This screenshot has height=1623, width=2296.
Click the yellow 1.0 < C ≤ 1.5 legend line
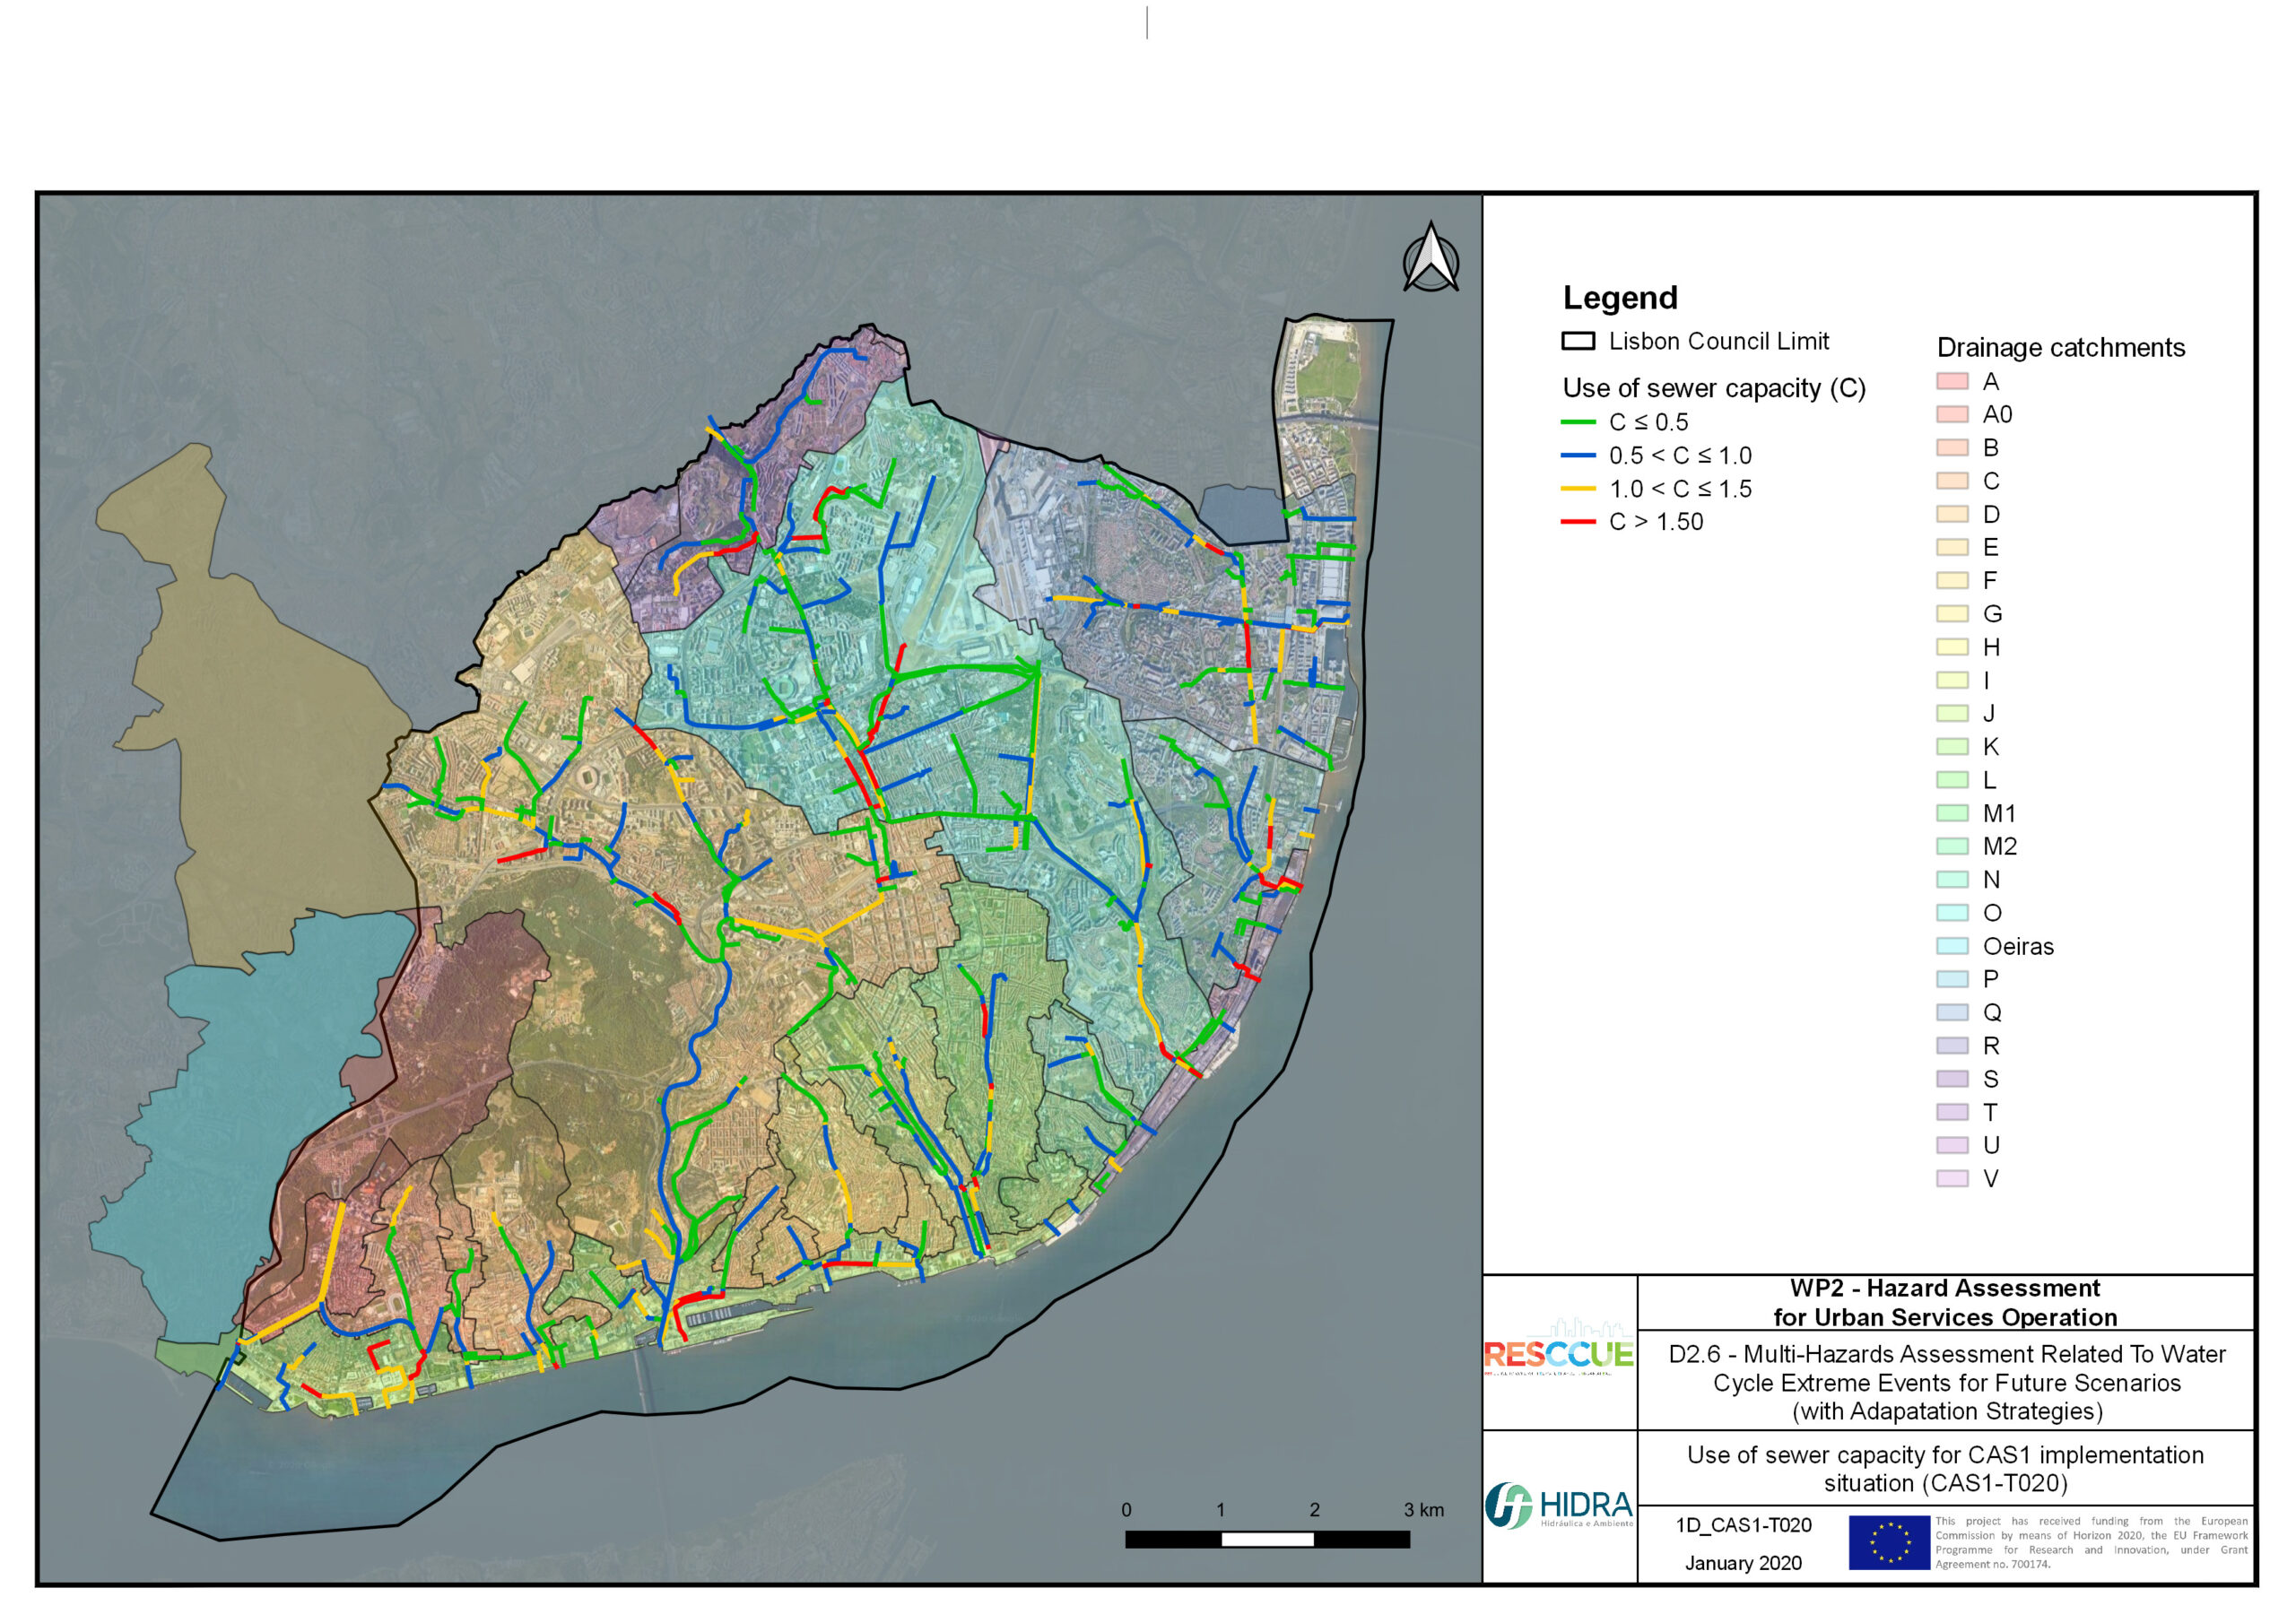point(1578,488)
